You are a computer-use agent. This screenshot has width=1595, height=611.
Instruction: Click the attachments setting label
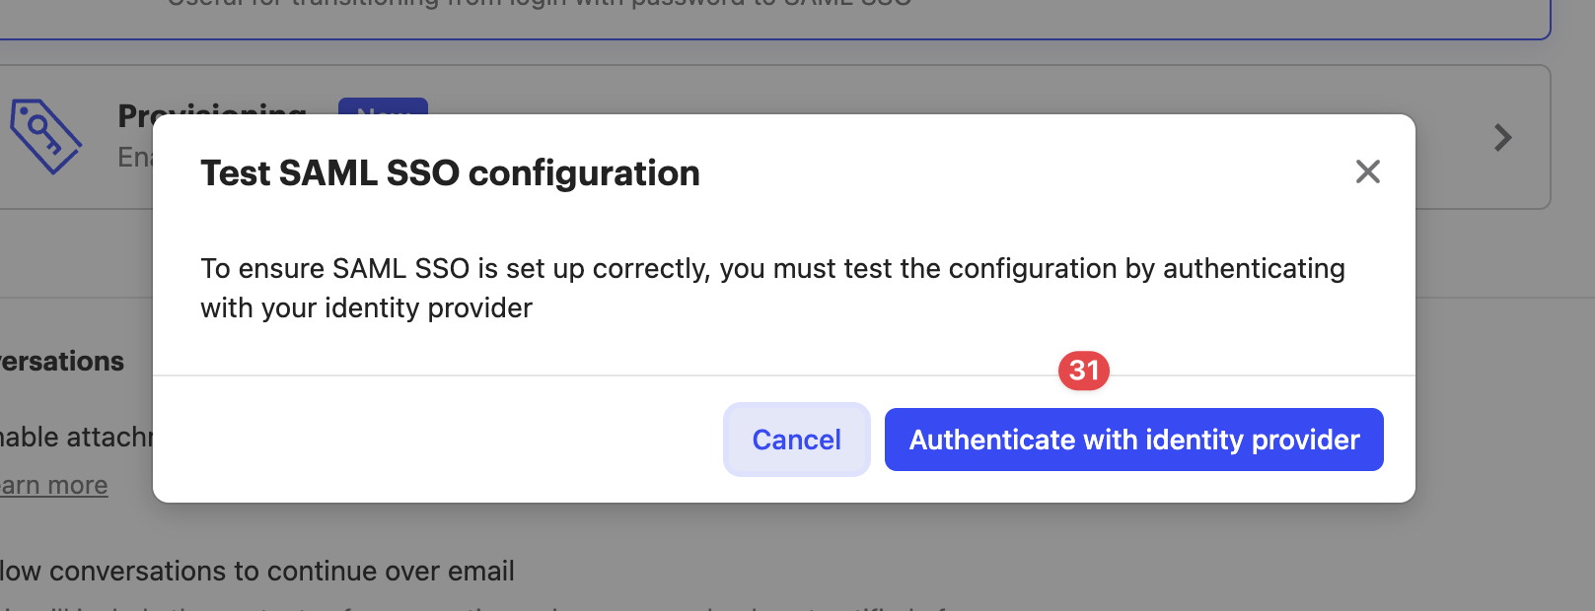[x=76, y=437]
